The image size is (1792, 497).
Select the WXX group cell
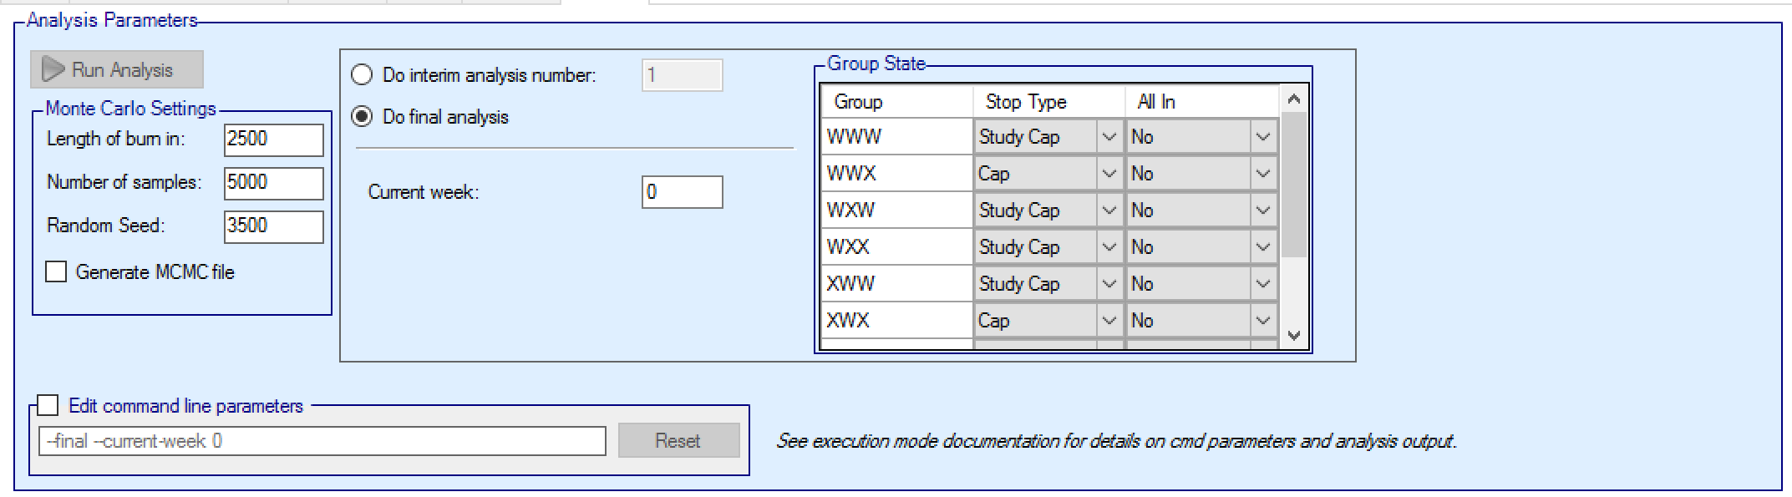click(x=896, y=247)
